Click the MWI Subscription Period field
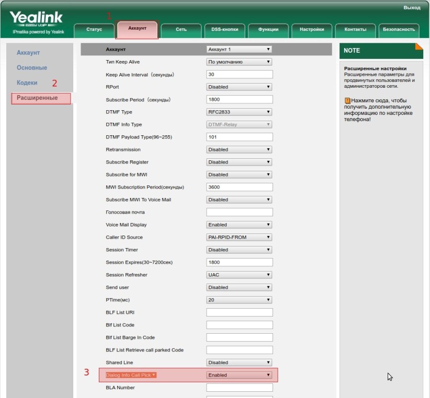The image size is (430, 398). (x=240, y=187)
